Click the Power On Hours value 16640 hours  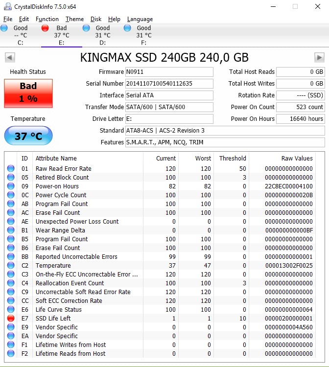click(301, 119)
